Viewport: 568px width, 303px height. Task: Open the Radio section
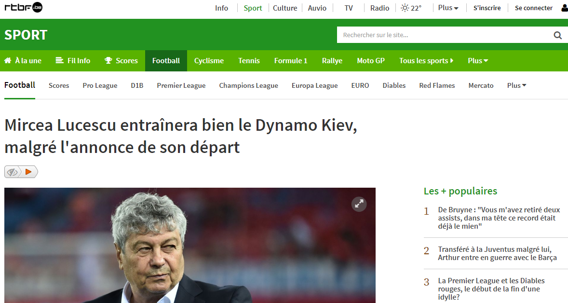pyautogui.click(x=379, y=8)
